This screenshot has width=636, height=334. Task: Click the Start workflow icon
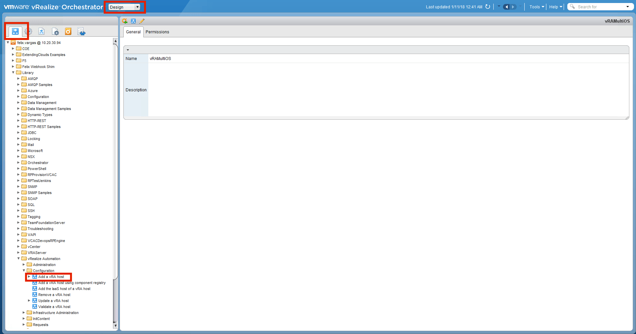tap(125, 21)
